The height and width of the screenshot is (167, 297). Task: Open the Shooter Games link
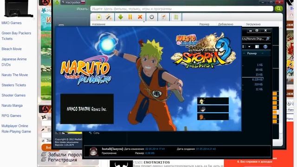click(x=13, y=96)
